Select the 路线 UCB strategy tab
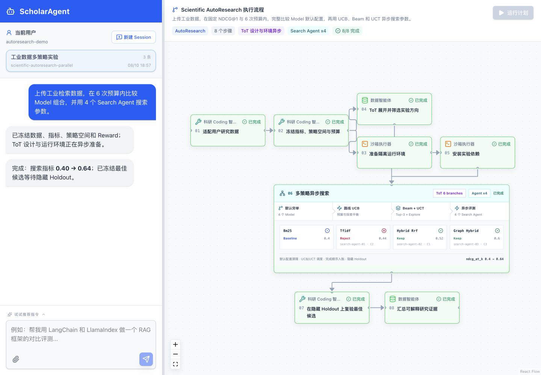 coord(362,211)
